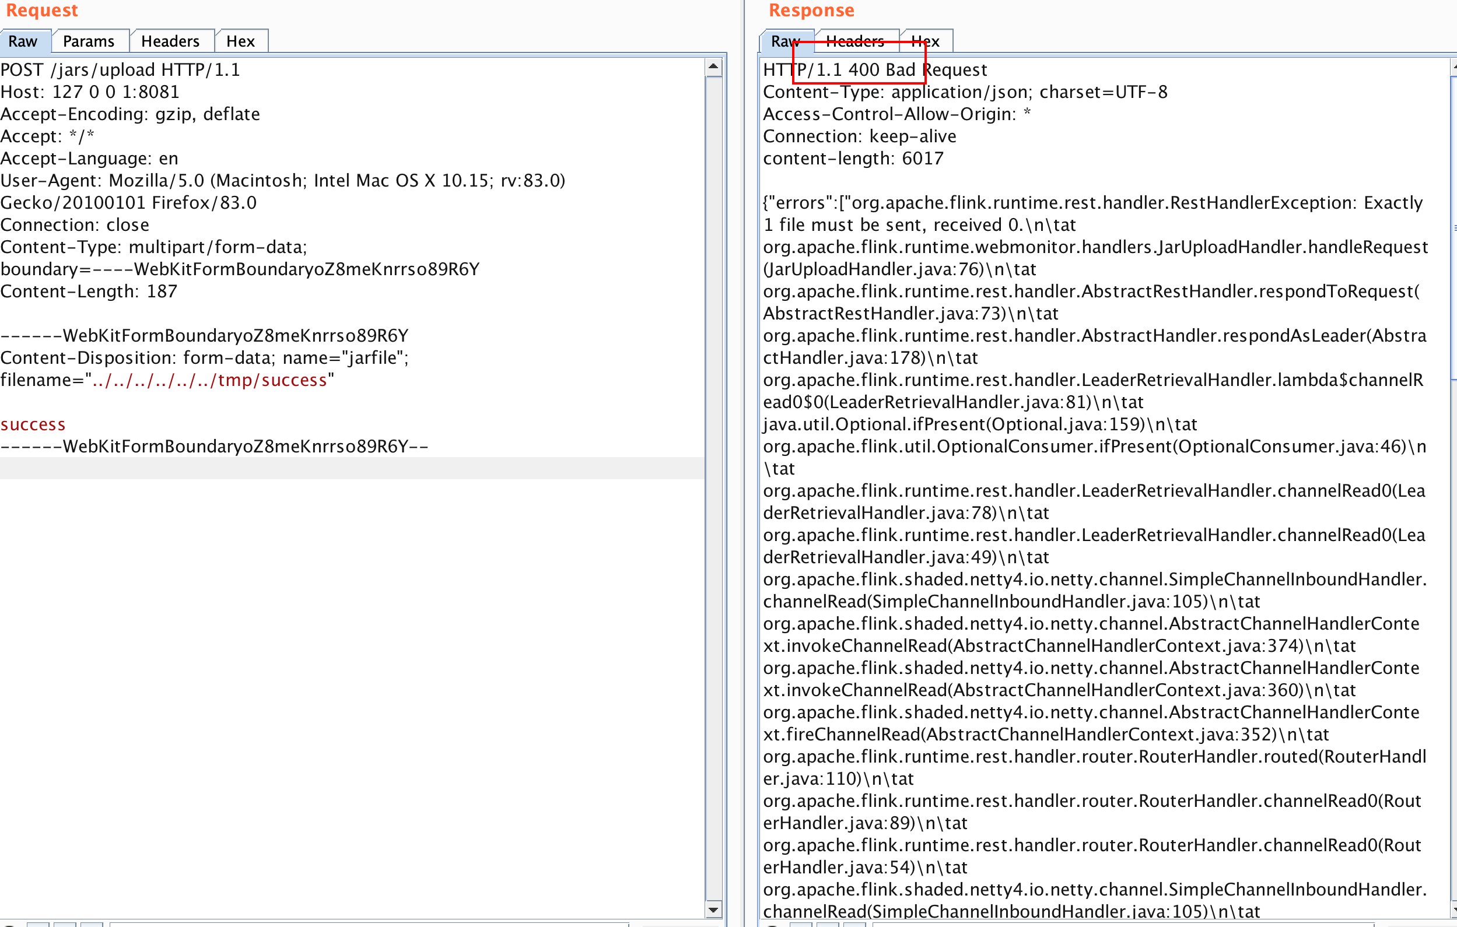Open the Request Headers tab
This screenshot has width=1457, height=927.
[x=171, y=41]
